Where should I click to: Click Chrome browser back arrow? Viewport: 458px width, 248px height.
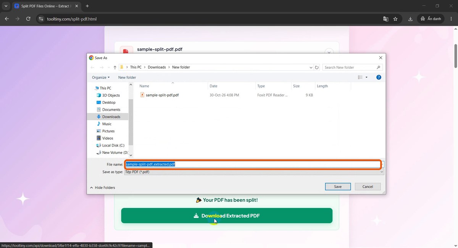point(6,19)
